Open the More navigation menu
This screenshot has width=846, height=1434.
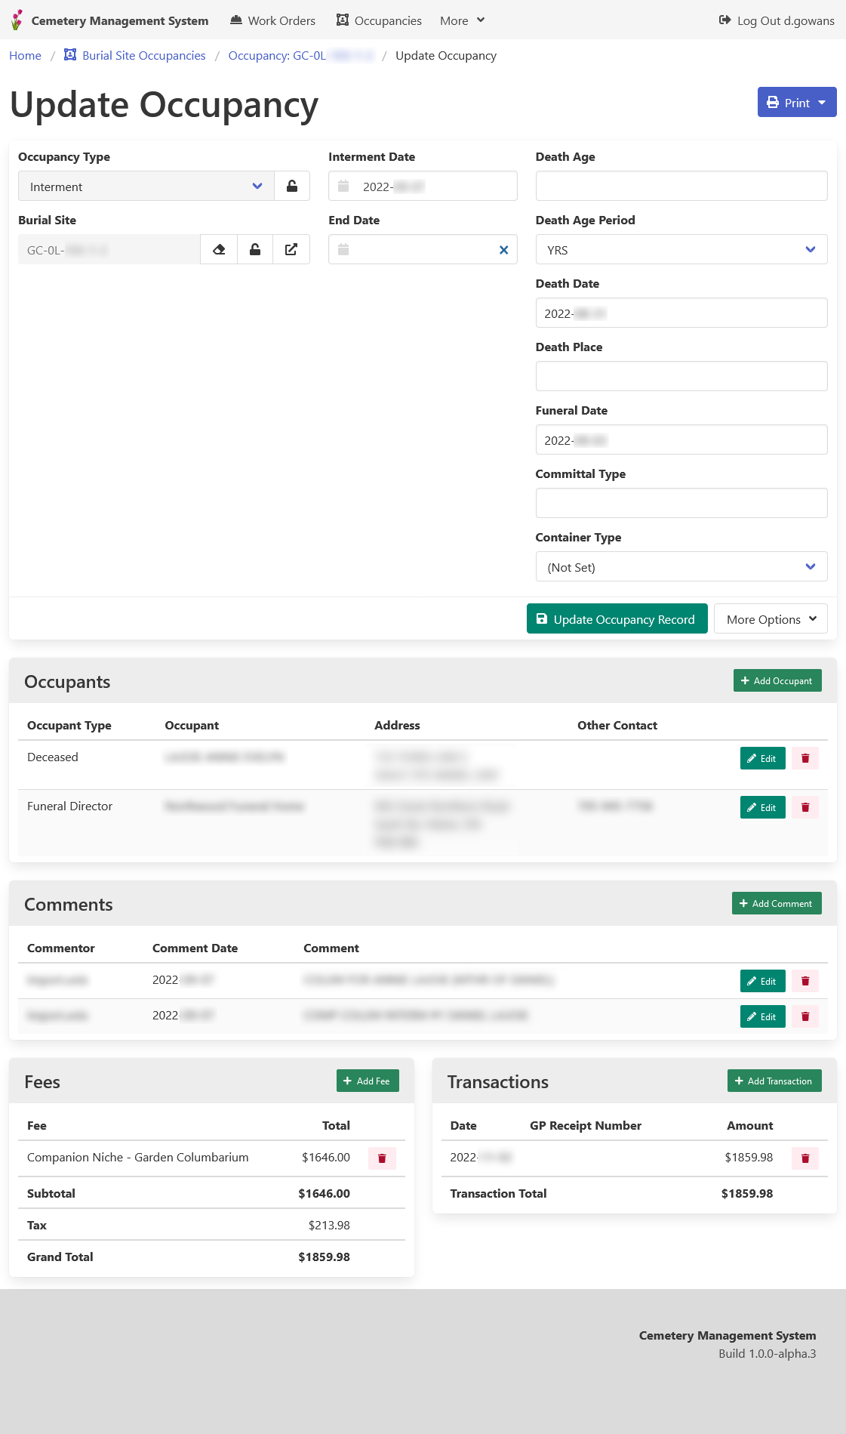[x=462, y=20]
